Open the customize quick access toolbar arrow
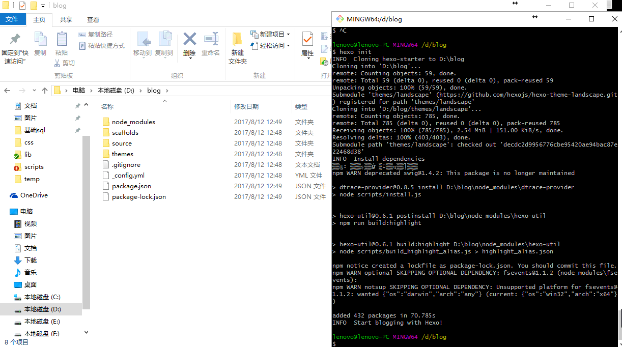The height and width of the screenshot is (347, 622). pyautogui.click(x=43, y=6)
